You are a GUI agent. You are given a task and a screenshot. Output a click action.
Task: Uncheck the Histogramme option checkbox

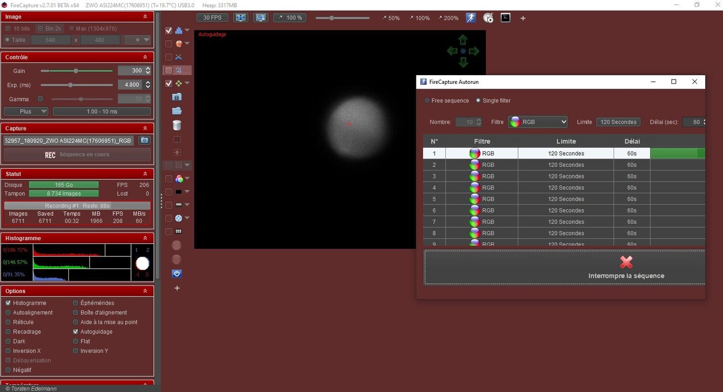point(8,303)
